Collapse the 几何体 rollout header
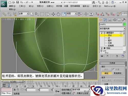128x96 pixels. (112, 63)
